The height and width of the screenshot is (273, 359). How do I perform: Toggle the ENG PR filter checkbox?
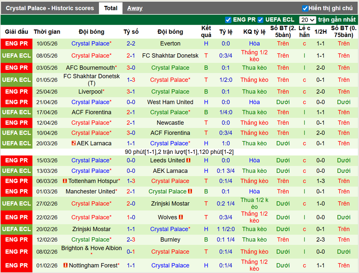point(228,20)
